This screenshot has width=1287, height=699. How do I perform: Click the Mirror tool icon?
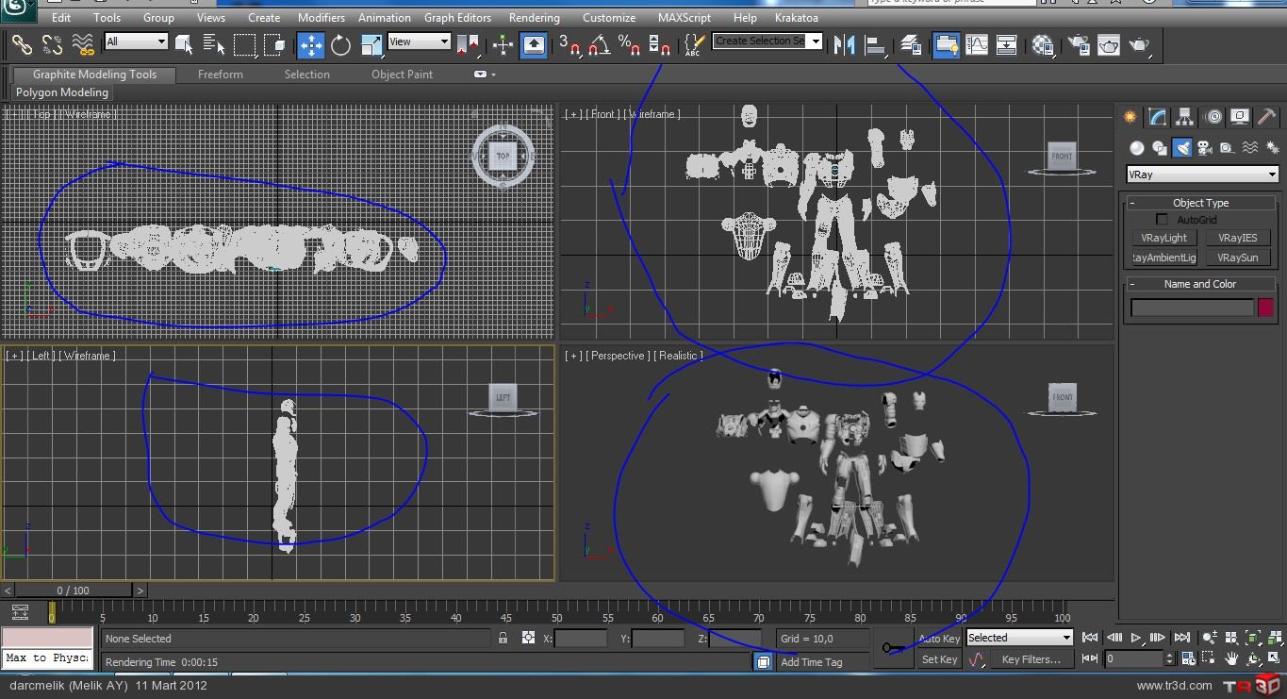pyautogui.click(x=844, y=44)
